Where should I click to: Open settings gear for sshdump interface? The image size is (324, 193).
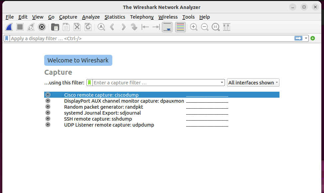coord(48,119)
